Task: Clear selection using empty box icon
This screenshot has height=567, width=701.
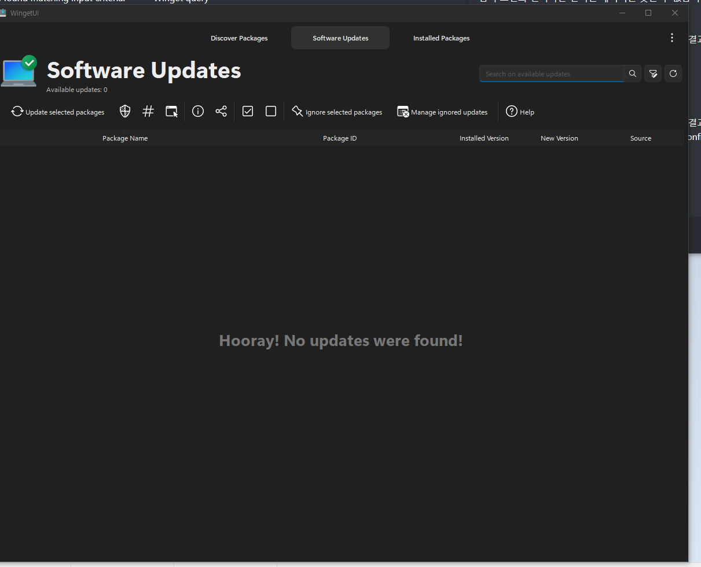Action: point(271,112)
